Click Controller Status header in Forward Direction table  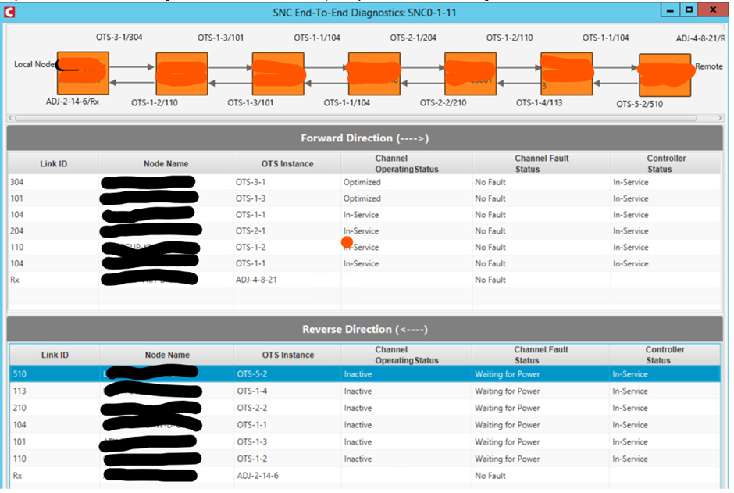(x=665, y=164)
